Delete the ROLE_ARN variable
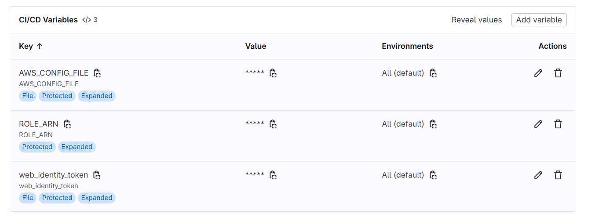595x218 pixels. click(558, 124)
